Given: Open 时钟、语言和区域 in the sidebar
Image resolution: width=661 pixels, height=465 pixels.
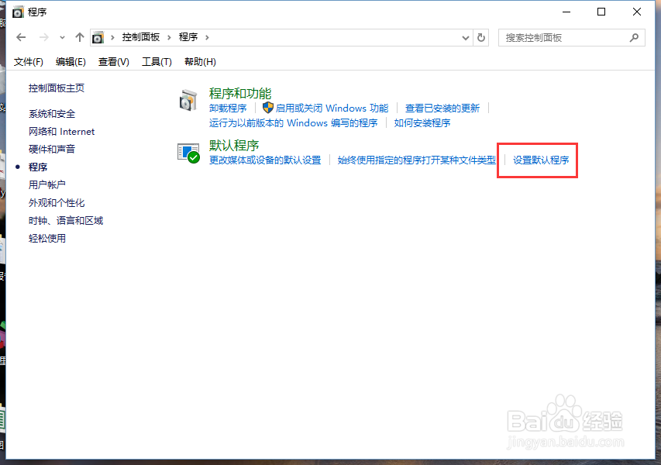Looking at the screenshot, I should pos(66,220).
